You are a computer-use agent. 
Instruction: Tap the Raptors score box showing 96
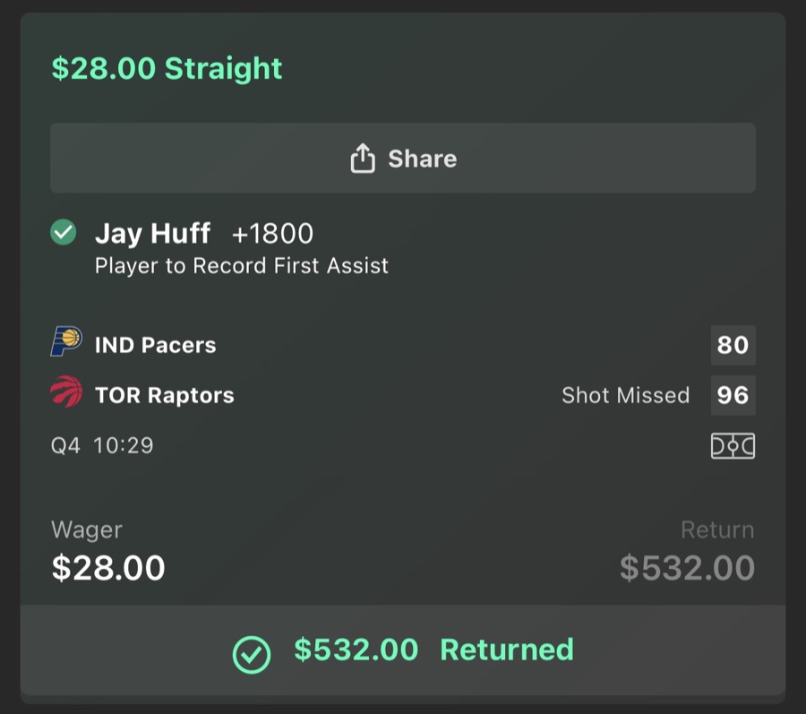click(x=733, y=395)
